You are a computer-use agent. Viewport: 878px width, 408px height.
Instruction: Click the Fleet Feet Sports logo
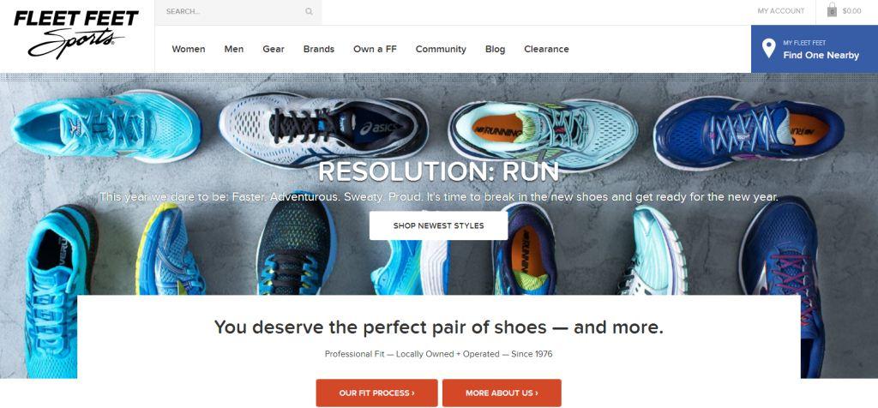pos(76,34)
